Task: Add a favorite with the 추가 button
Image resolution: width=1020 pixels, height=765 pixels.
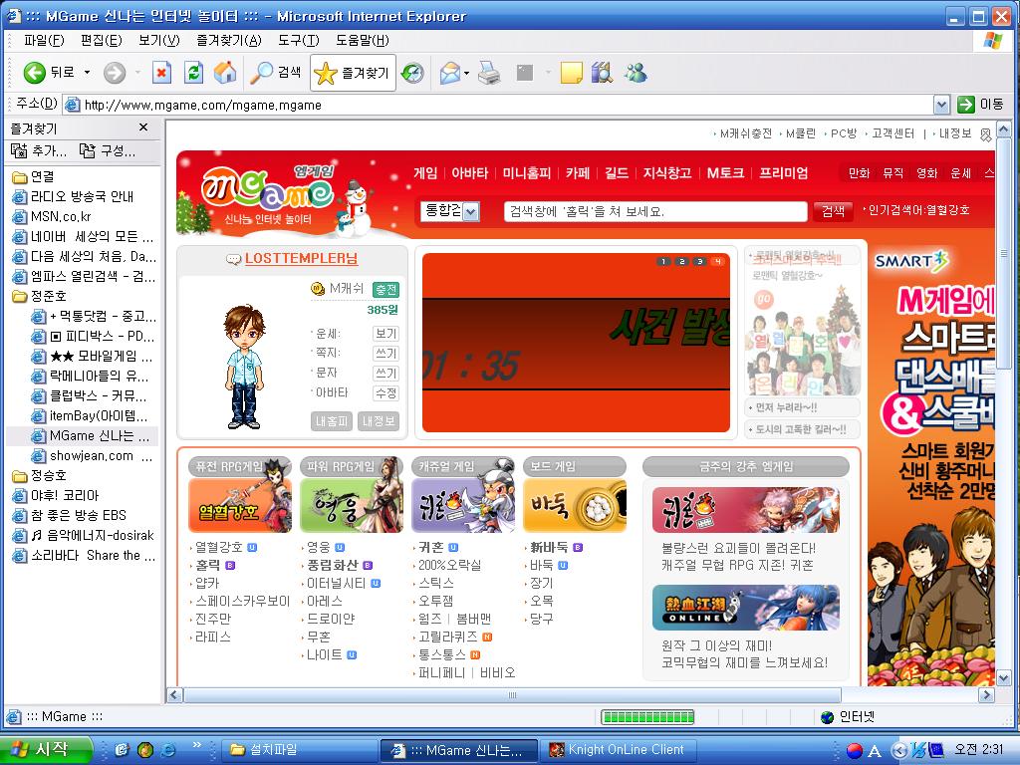Action: click(39, 151)
